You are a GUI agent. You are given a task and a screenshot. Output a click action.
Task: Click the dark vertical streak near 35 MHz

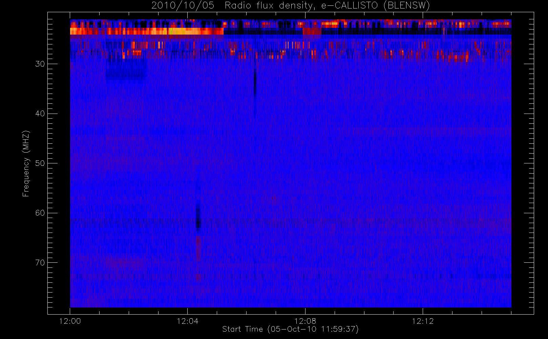coord(255,83)
